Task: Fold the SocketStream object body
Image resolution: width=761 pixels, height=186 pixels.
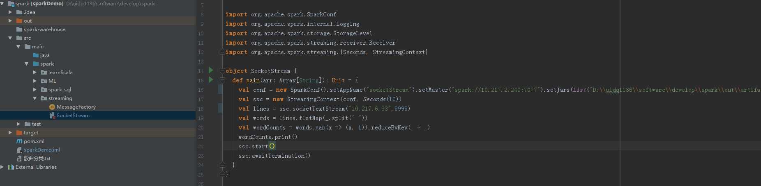Action: tap(222, 70)
